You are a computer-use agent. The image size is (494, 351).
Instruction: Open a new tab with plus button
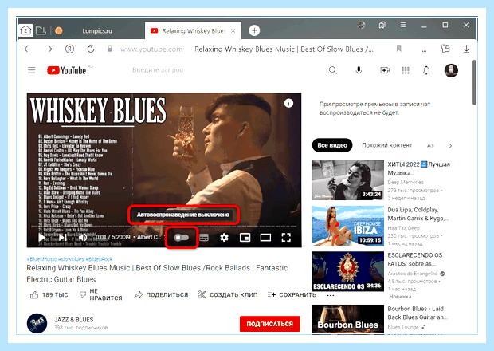(254, 30)
